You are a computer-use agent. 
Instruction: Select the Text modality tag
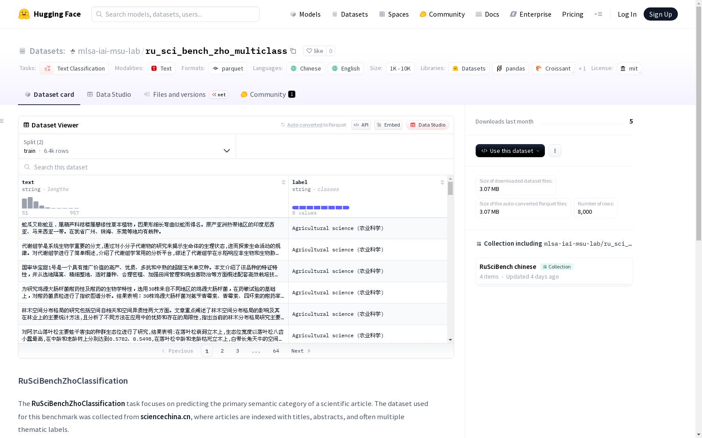(161, 68)
